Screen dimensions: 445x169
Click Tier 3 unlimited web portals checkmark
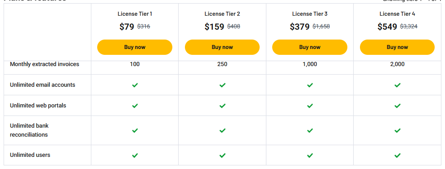[310, 106]
